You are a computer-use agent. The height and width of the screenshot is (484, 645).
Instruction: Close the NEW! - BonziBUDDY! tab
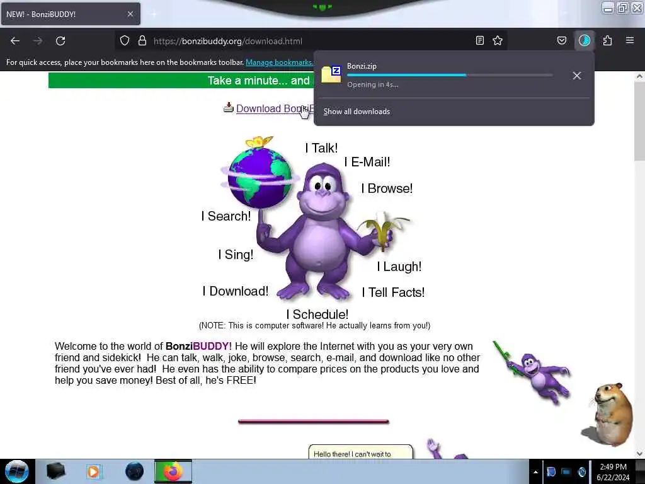130,14
